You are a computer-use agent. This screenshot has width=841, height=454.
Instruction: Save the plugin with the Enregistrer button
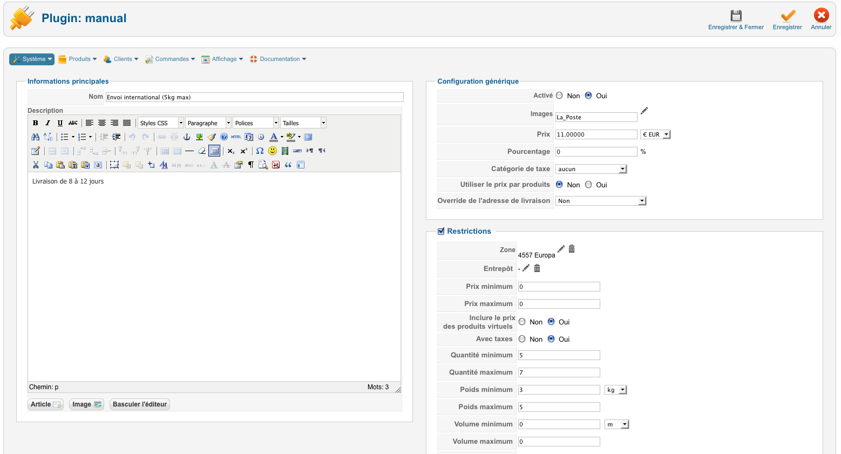(788, 19)
